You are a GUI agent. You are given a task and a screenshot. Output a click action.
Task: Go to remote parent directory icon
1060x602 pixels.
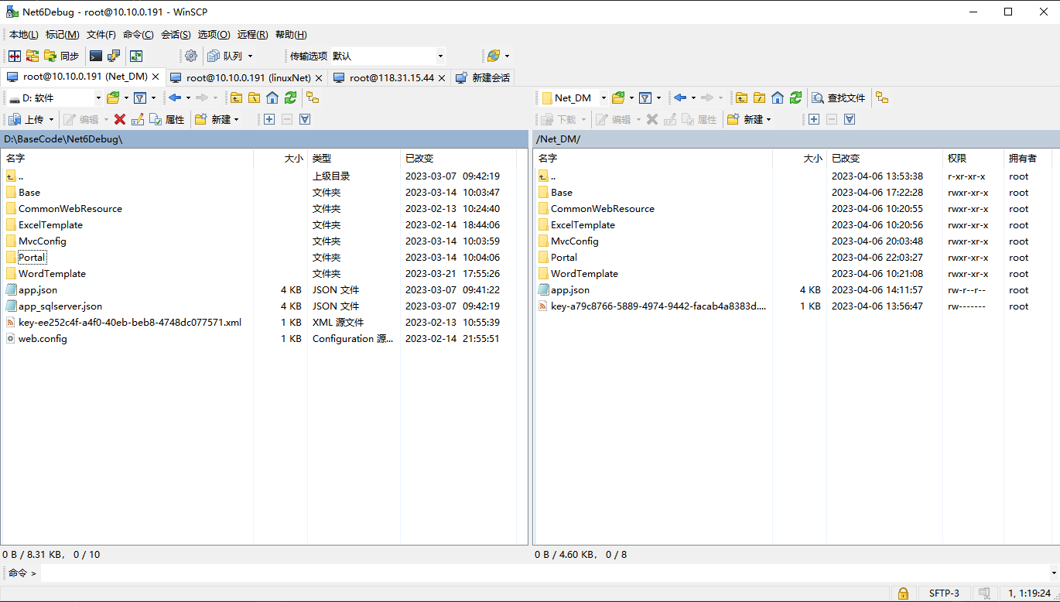(x=741, y=97)
